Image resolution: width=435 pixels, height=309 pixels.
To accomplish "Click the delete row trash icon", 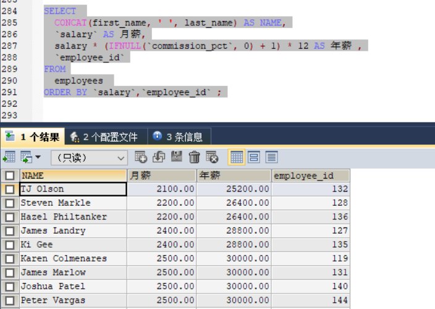I will click(x=194, y=157).
